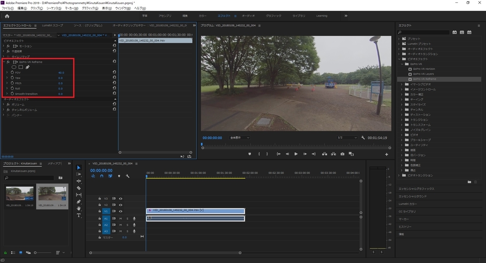This screenshot has width=486, height=263.
Task: Toggle snap in timeline
Action: coord(101,176)
